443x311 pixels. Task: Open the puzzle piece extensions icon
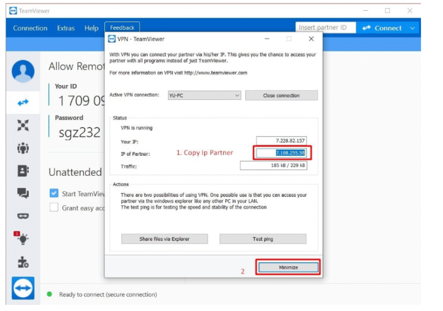(x=23, y=262)
